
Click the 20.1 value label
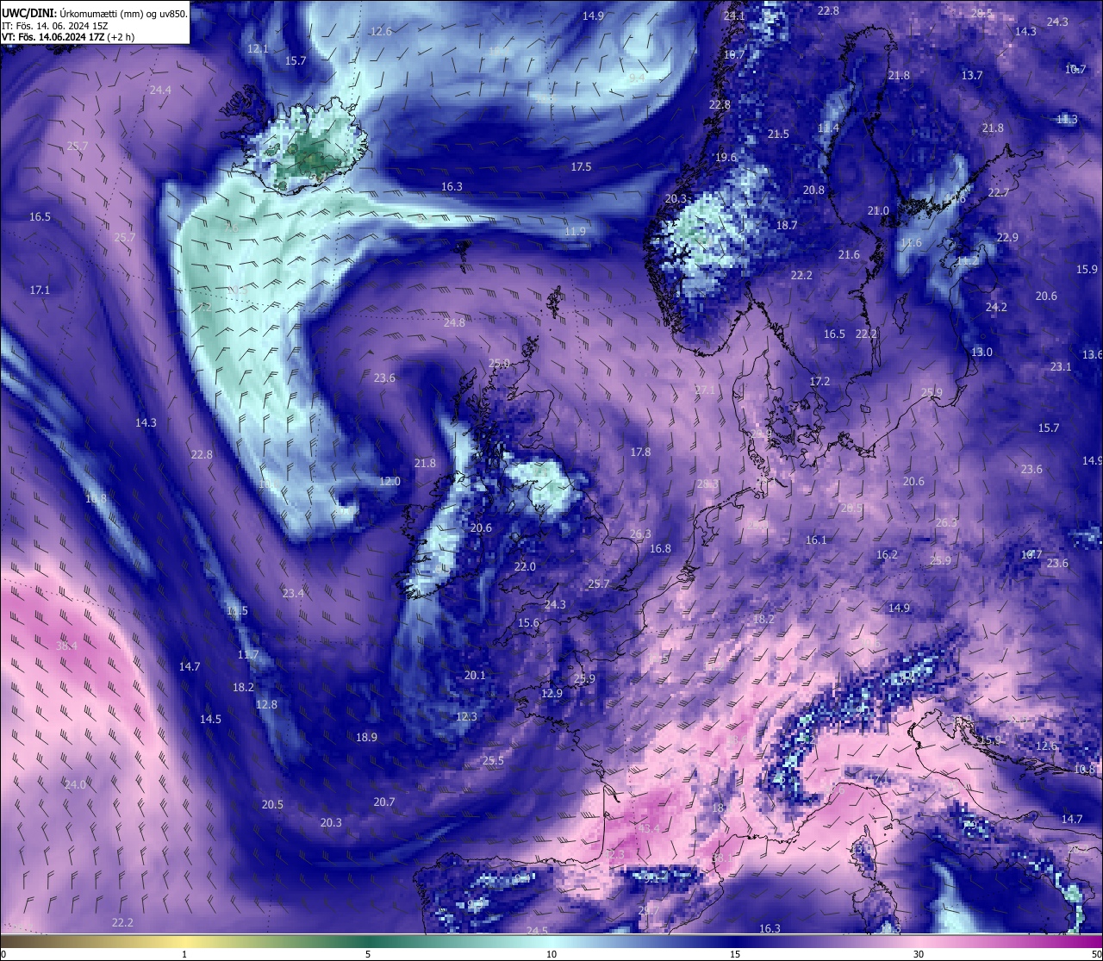tap(475, 675)
